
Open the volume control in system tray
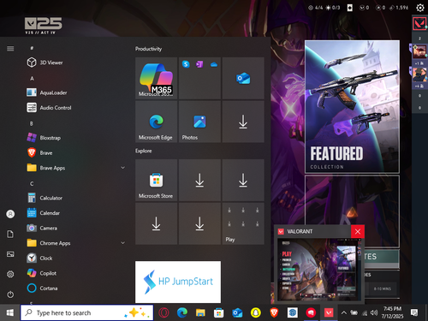374,312
